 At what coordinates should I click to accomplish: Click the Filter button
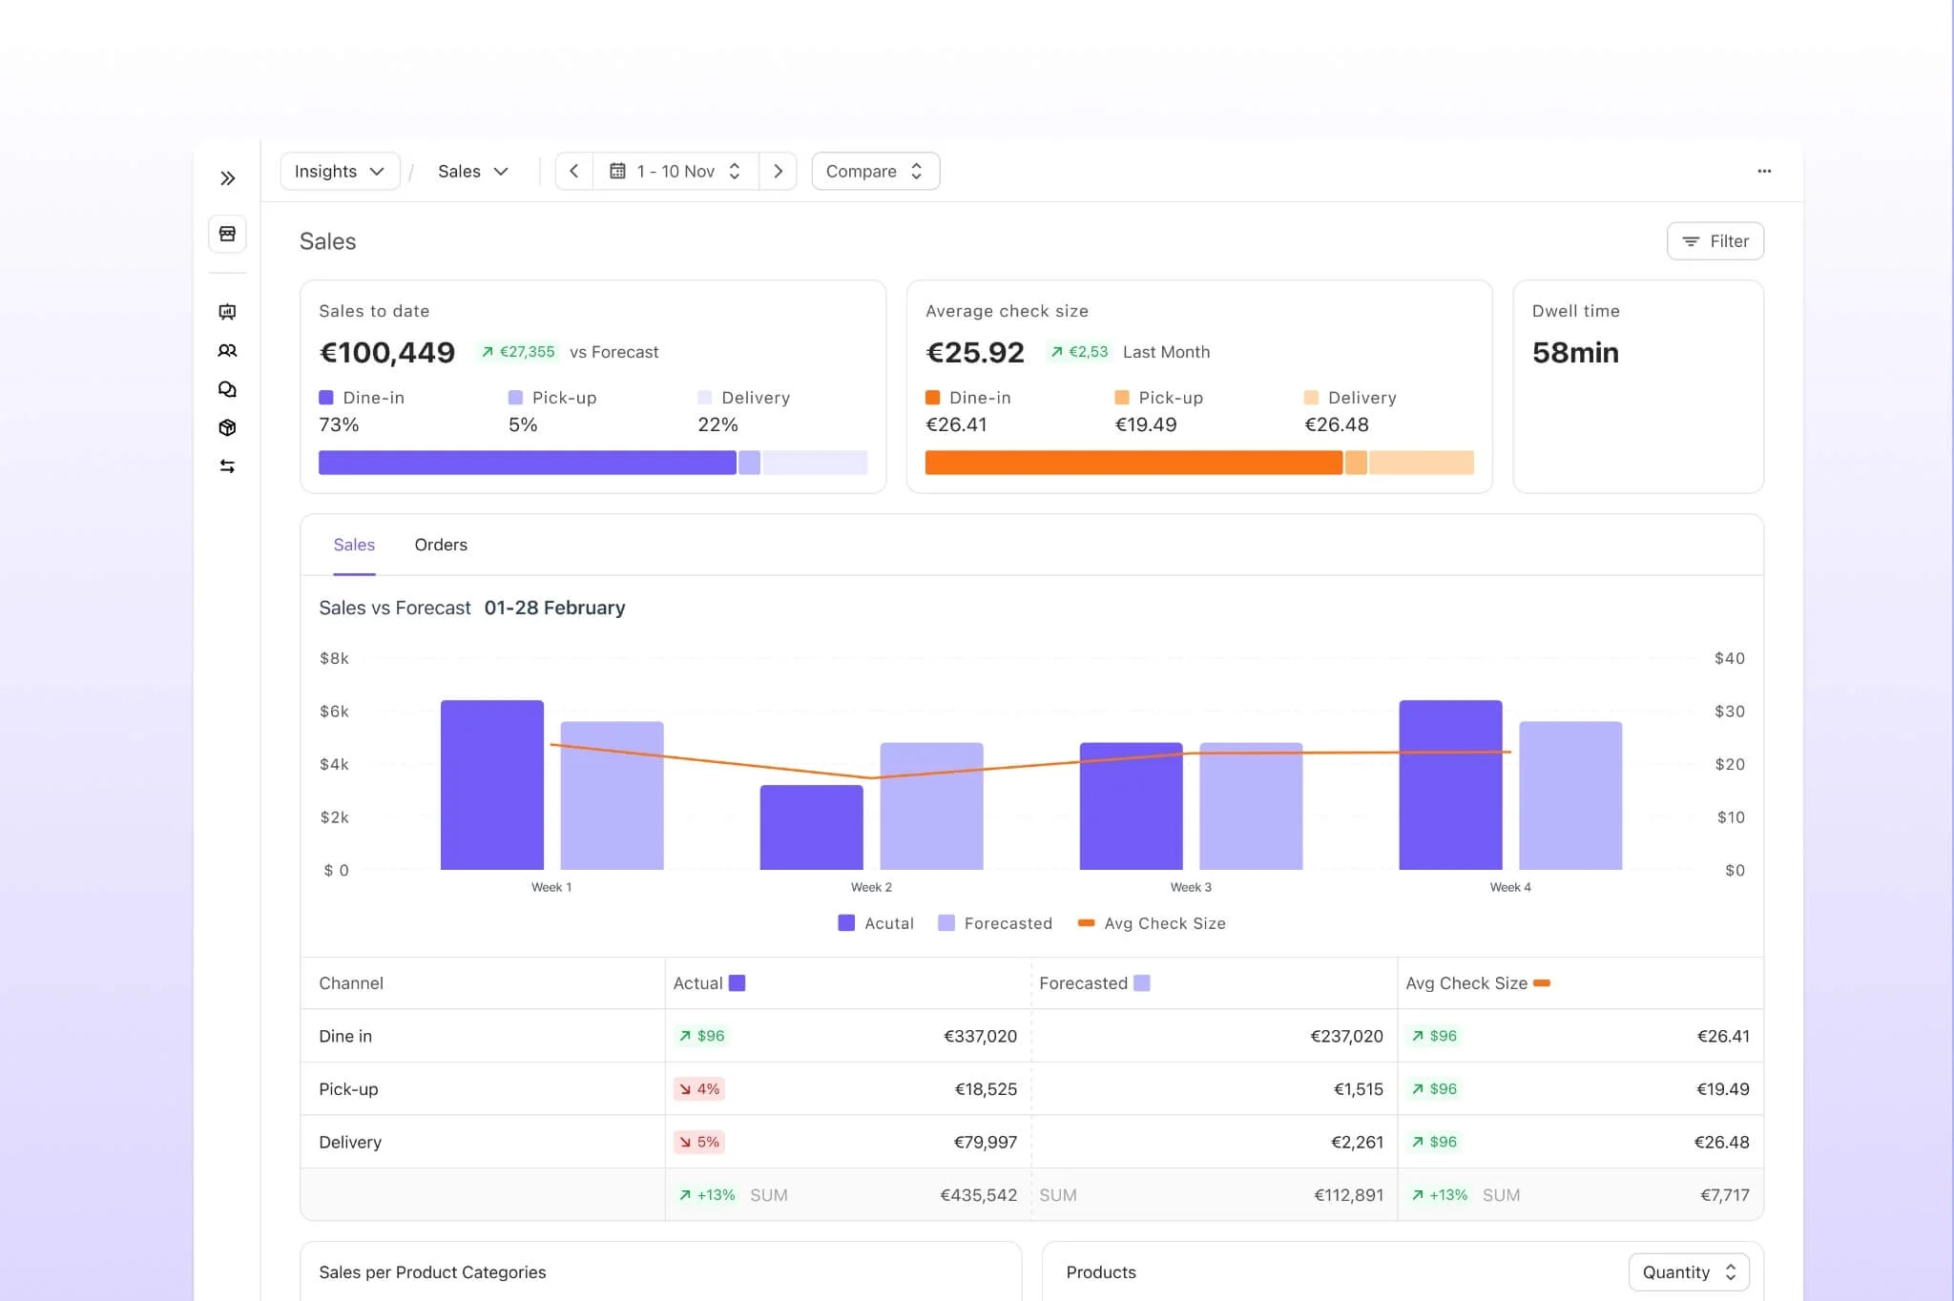(x=1715, y=241)
